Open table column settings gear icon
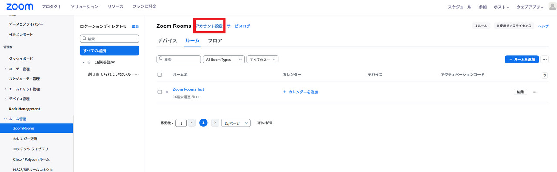Image resolution: width=557 pixels, height=172 pixels. click(x=545, y=75)
